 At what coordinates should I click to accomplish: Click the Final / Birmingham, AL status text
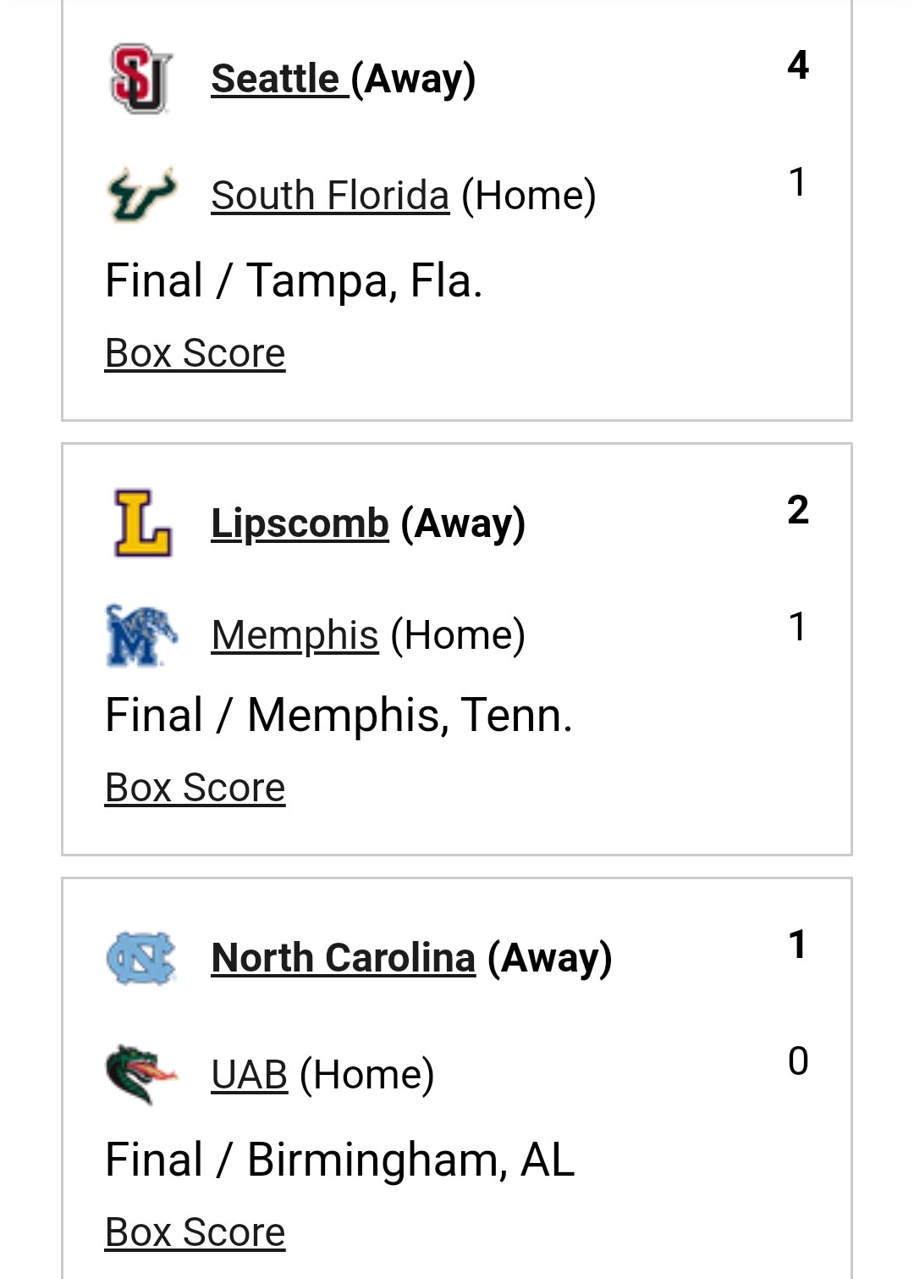tap(339, 1160)
